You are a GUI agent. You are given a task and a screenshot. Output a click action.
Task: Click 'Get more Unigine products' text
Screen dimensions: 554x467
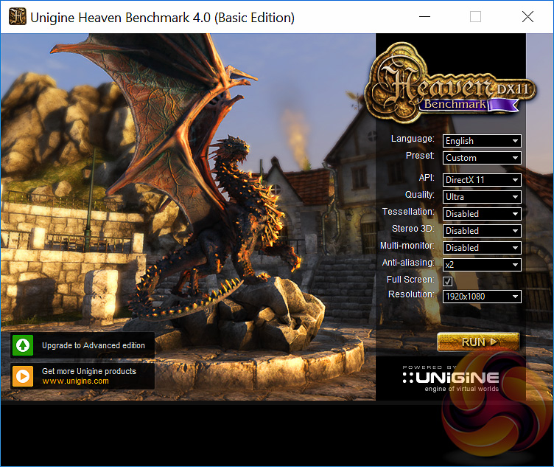coord(89,371)
